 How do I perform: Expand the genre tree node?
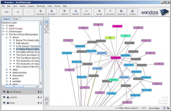click(x=7, y=78)
